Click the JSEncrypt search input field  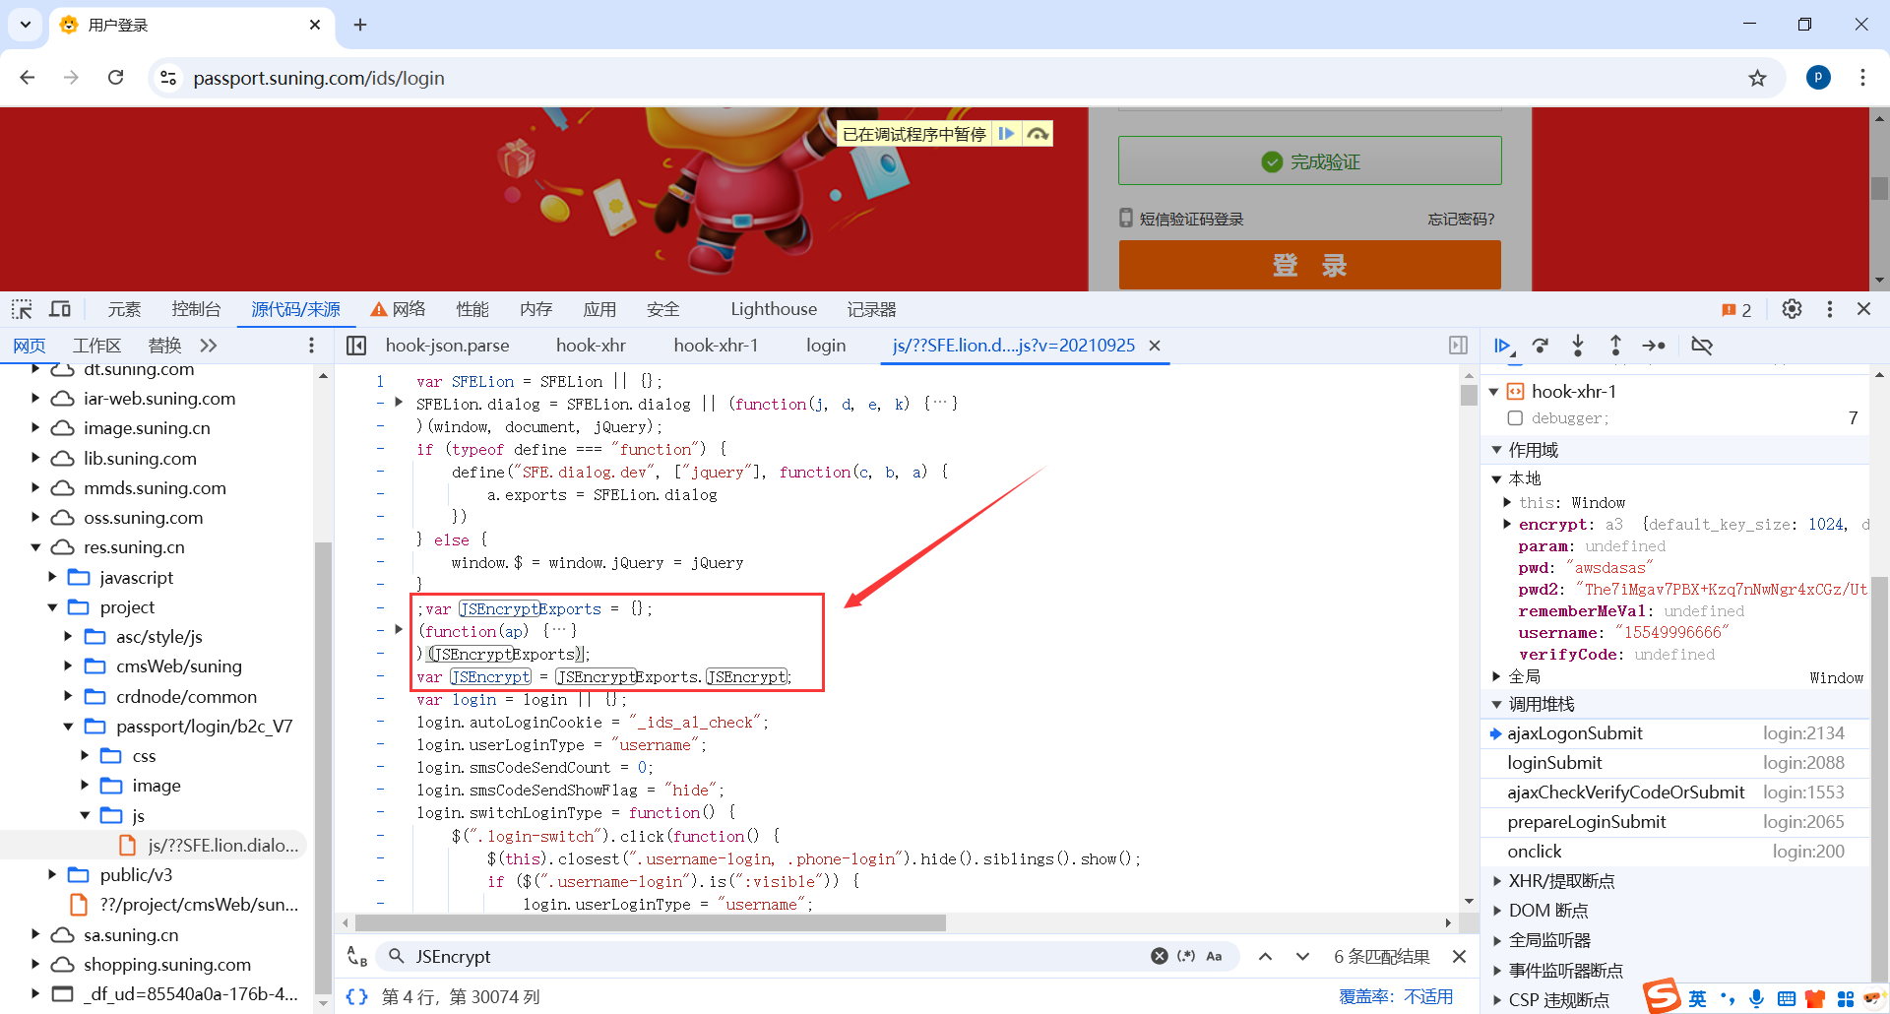(x=778, y=956)
